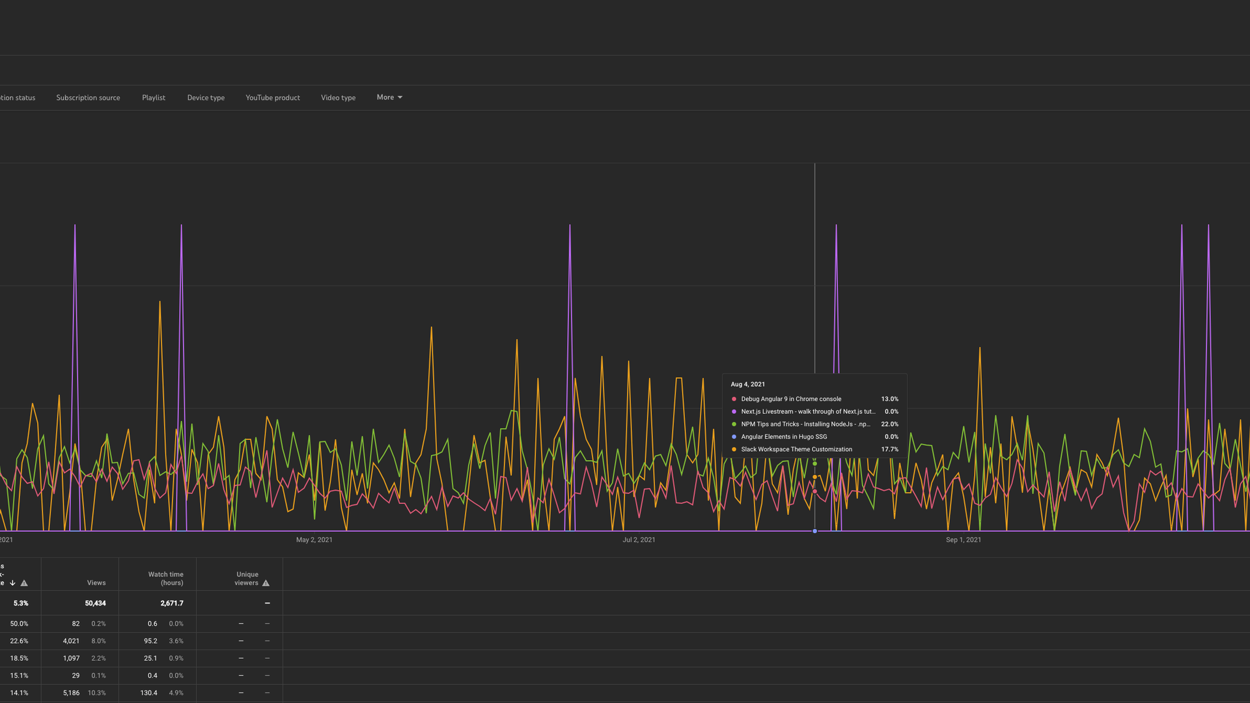Switch to the Subscription source tab
Image resolution: width=1250 pixels, height=703 pixels.
[88, 98]
